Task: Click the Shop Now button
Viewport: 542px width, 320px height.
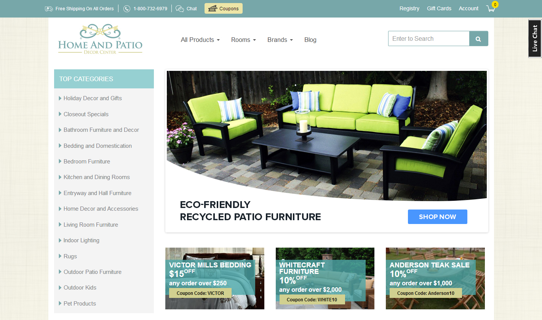Action: click(438, 217)
